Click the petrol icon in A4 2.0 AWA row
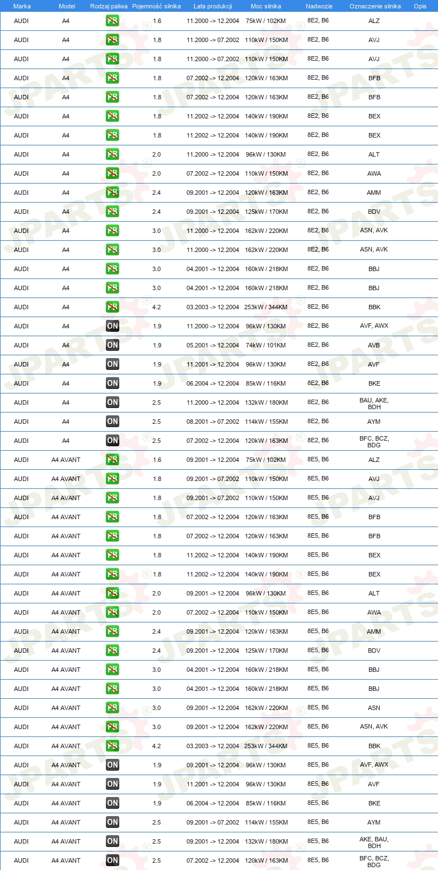The height and width of the screenshot is (870, 438). (113, 174)
